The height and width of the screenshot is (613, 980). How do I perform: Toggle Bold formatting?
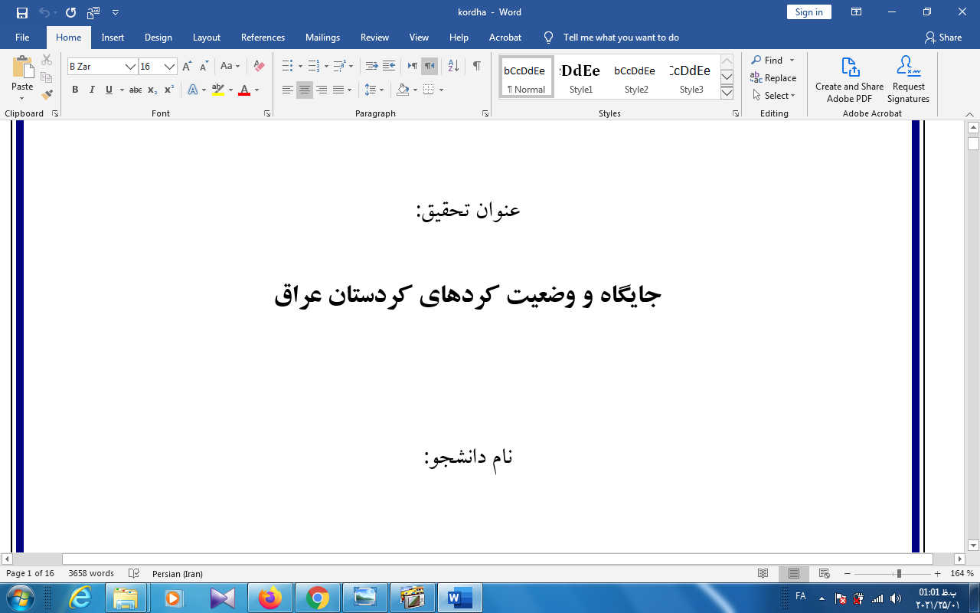click(75, 90)
